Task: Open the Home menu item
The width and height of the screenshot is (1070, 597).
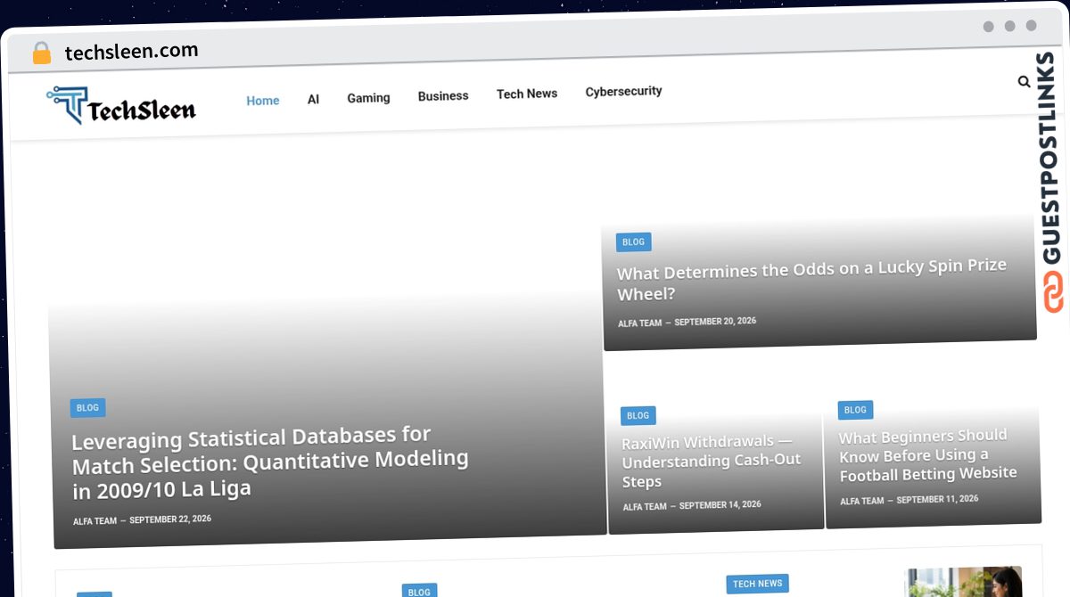Action: coord(263,101)
